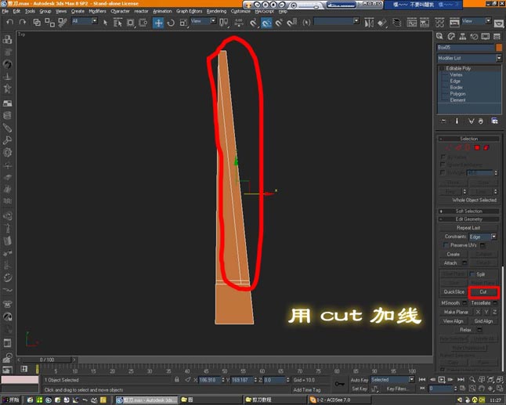
Task: Click the selection lock padlock icon
Action: coord(177,380)
